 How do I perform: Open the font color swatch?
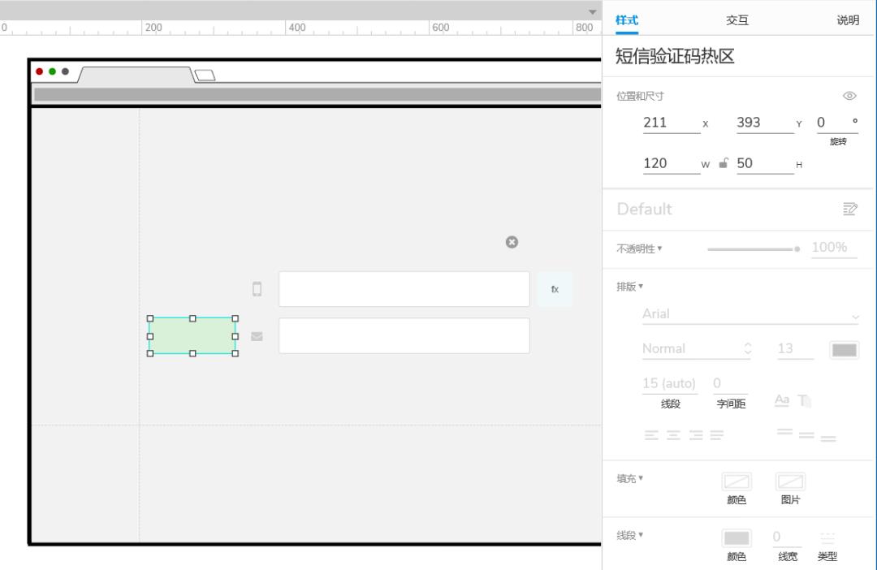(x=844, y=350)
